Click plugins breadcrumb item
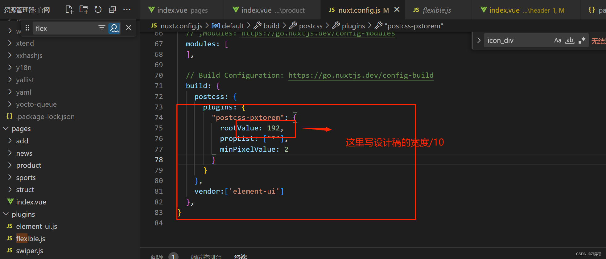 click(x=348, y=26)
